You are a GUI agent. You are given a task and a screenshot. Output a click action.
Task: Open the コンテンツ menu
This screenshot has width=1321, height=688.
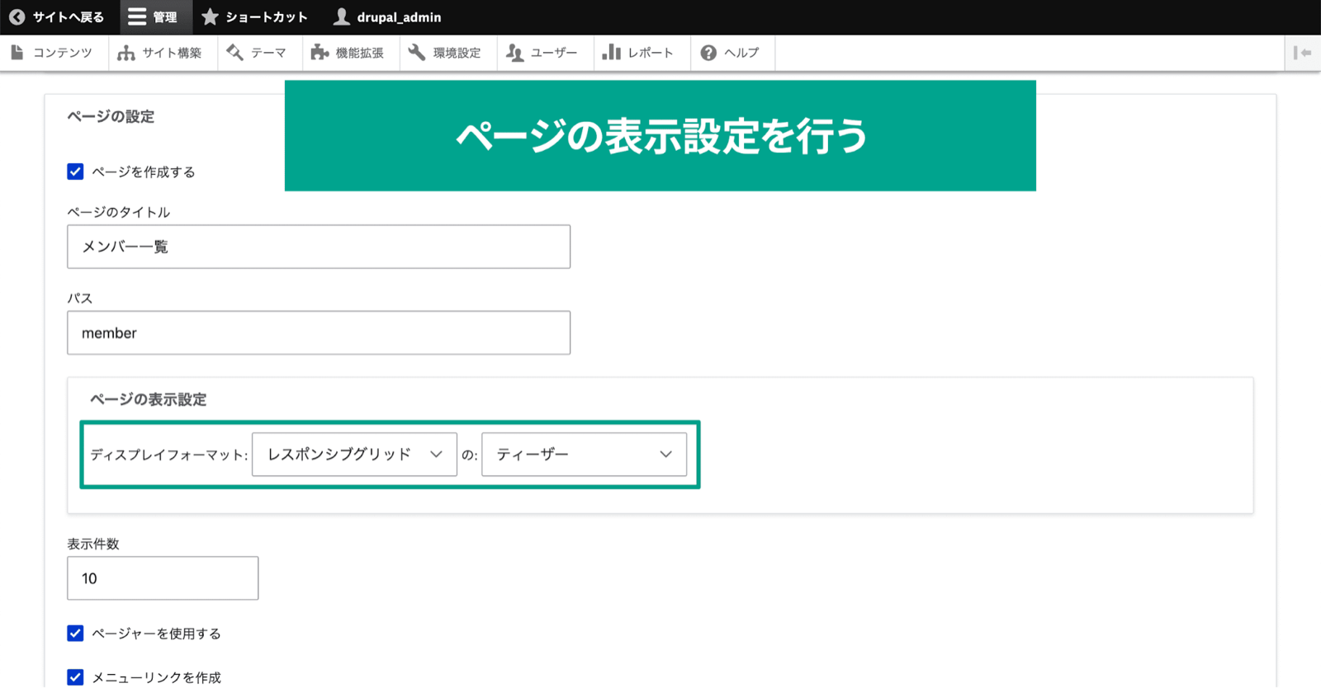54,53
